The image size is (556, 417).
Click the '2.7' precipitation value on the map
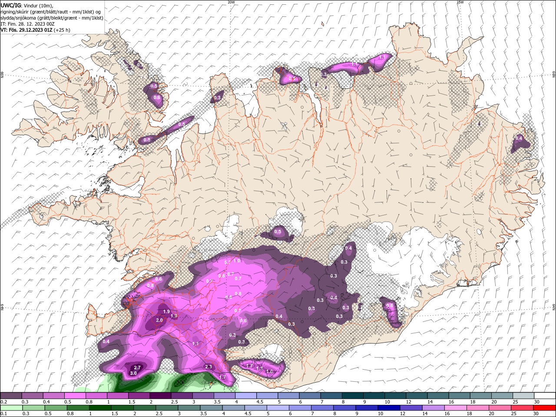[137, 367]
